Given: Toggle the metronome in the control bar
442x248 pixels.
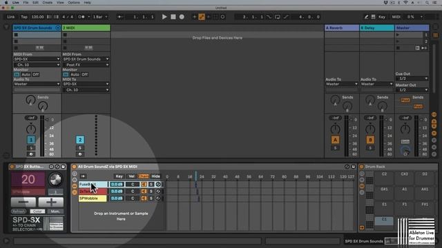Looking at the screenshot, I should [x=81, y=17].
